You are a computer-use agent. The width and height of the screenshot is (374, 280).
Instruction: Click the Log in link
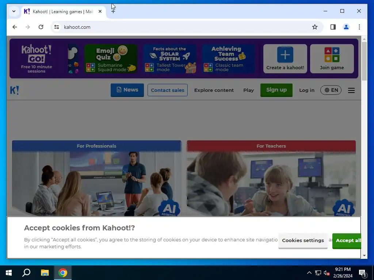[307, 90]
